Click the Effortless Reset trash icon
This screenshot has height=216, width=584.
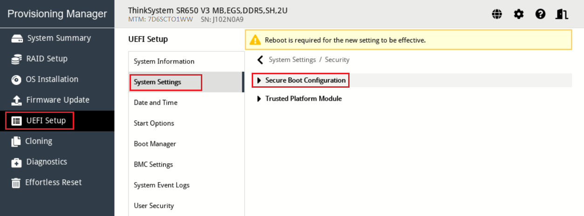17,183
